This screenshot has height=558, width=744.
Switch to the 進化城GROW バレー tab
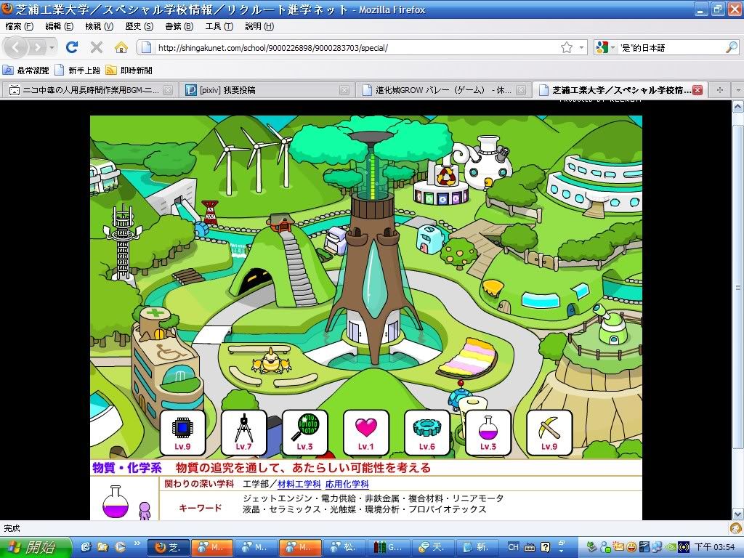tap(443, 89)
